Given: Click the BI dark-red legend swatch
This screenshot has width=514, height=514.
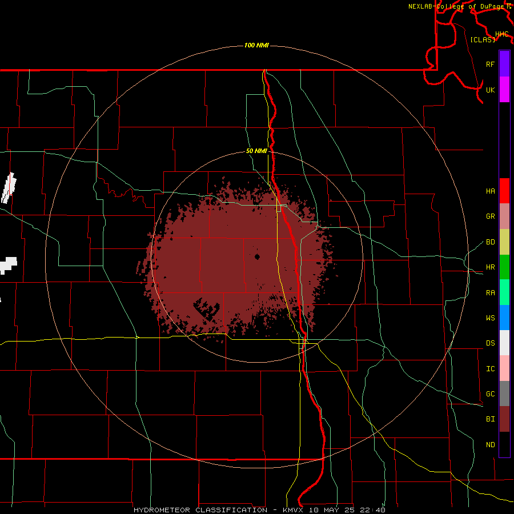Looking at the screenshot, I should click(x=504, y=419).
